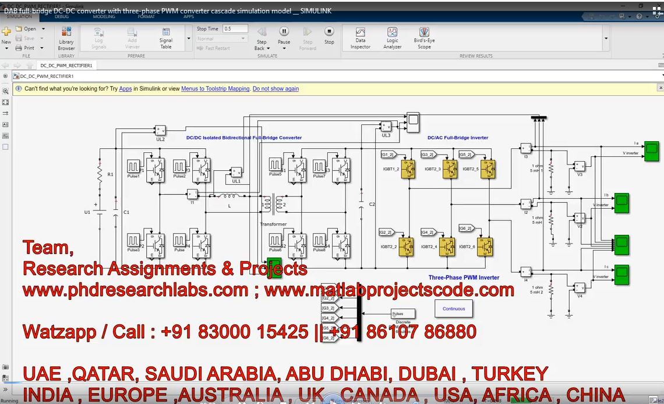Image resolution: width=664 pixels, height=404 pixels.
Task: Select the UL3 voltage measurement block
Action: pos(386,126)
